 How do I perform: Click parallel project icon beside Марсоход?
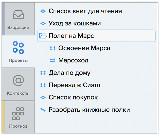coord(53,60)
